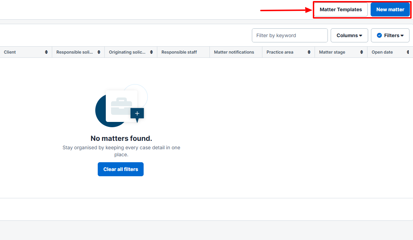This screenshot has width=413, height=240.
Task: Click the Open date column sort arrows
Action: [408, 52]
